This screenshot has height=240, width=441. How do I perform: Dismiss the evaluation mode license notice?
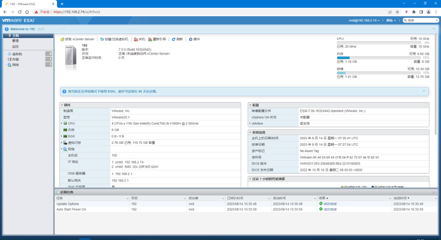tap(424, 91)
